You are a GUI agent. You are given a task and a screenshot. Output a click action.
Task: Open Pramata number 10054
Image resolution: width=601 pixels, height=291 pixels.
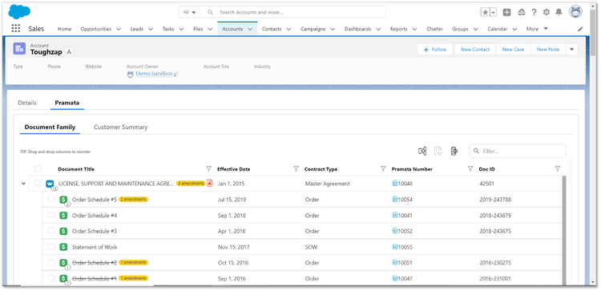pyautogui.click(x=405, y=200)
